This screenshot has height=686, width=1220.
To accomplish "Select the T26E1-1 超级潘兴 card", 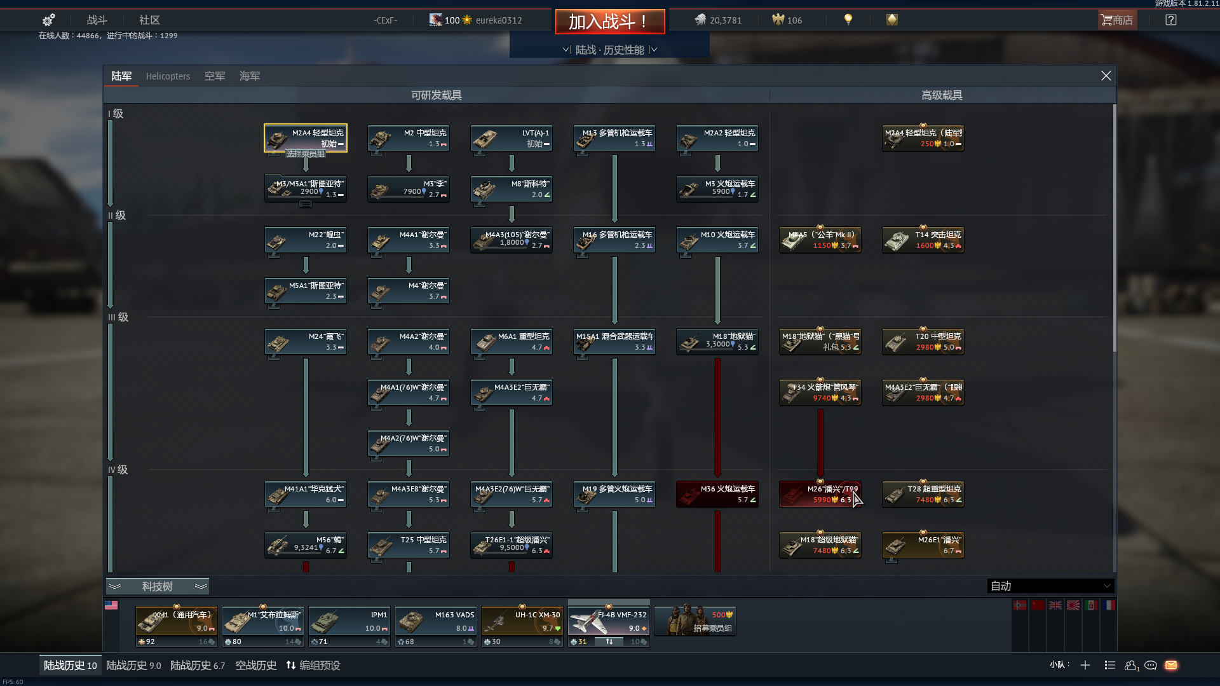I will coord(512,545).
